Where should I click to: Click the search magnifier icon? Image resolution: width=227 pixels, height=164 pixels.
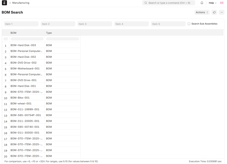(x=146, y=3)
